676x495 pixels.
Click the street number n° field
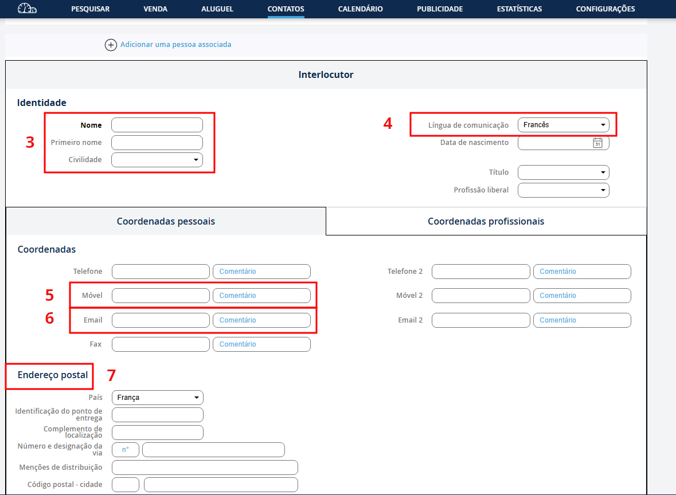click(x=126, y=450)
